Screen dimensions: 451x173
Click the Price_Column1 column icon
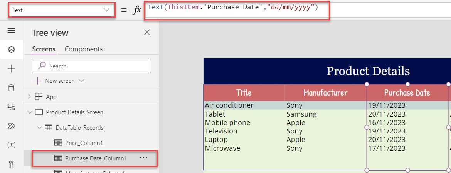point(58,143)
